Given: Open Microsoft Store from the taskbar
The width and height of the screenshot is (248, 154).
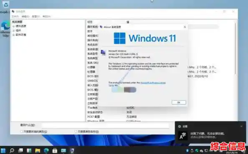Looking at the screenshot, I should [55, 150].
